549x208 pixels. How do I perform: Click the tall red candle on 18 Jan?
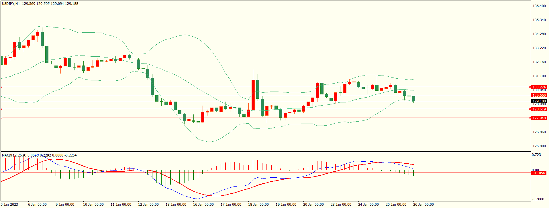(253, 95)
